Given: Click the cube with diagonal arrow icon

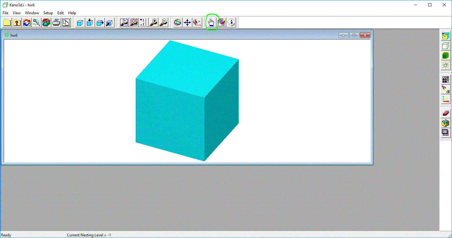Looking at the screenshot, I should coord(110,22).
